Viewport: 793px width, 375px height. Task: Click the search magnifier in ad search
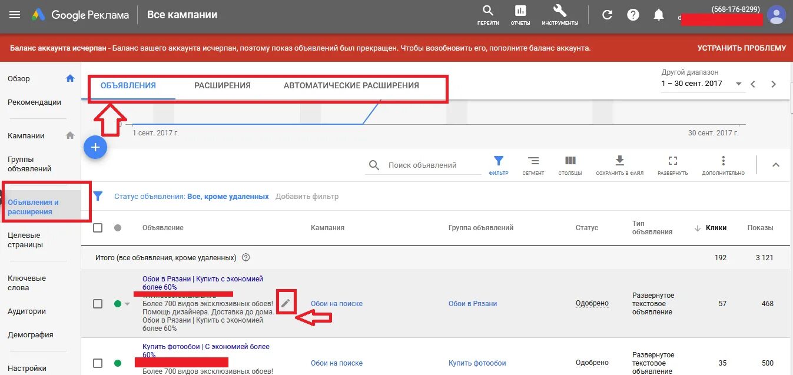[374, 165]
